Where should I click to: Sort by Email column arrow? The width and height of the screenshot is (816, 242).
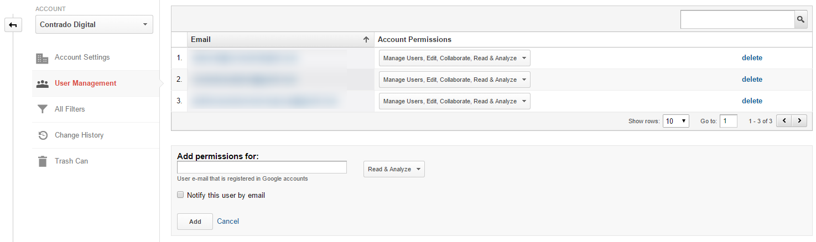[x=366, y=40]
